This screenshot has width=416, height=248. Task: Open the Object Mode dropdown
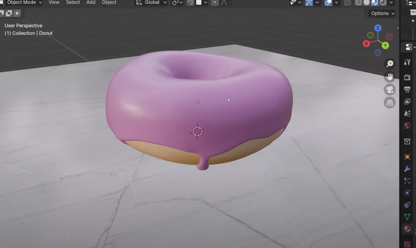click(x=22, y=2)
